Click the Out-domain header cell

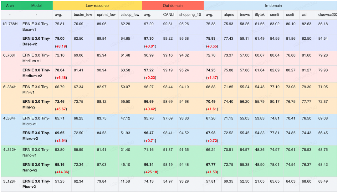pos(173,6)
